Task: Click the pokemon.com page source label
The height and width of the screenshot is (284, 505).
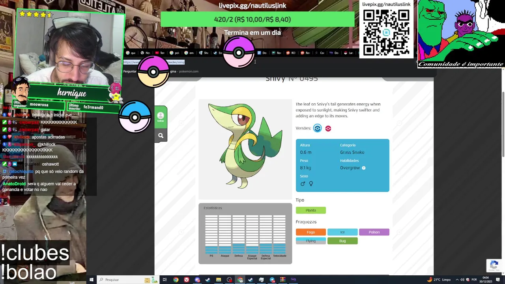Action: [189, 71]
